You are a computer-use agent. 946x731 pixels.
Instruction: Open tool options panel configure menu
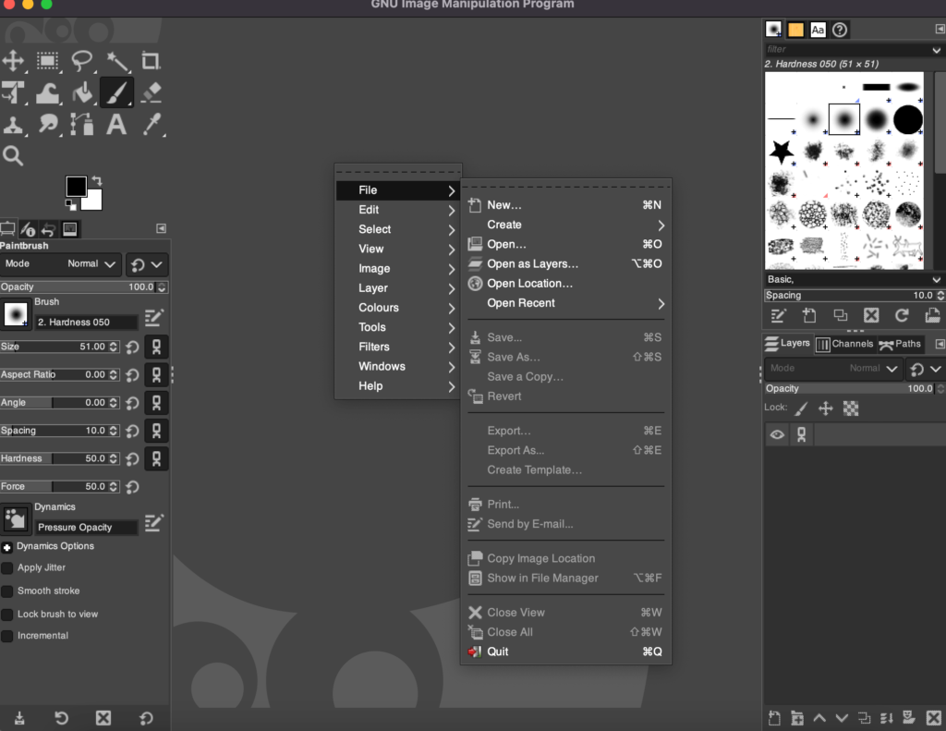161,228
